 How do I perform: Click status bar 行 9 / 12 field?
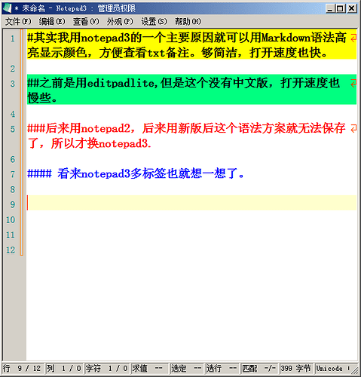23,369
